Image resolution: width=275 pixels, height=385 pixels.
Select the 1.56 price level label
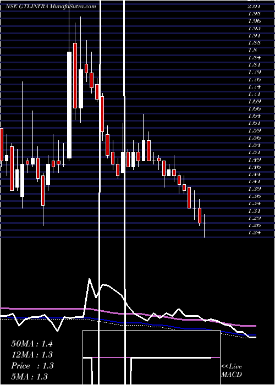pos(254,137)
